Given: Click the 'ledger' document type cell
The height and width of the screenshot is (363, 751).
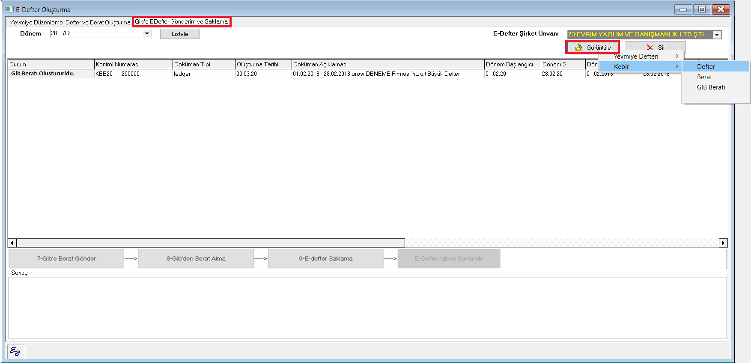Looking at the screenshot, I should pyautogui.click(x=204, y=74).
